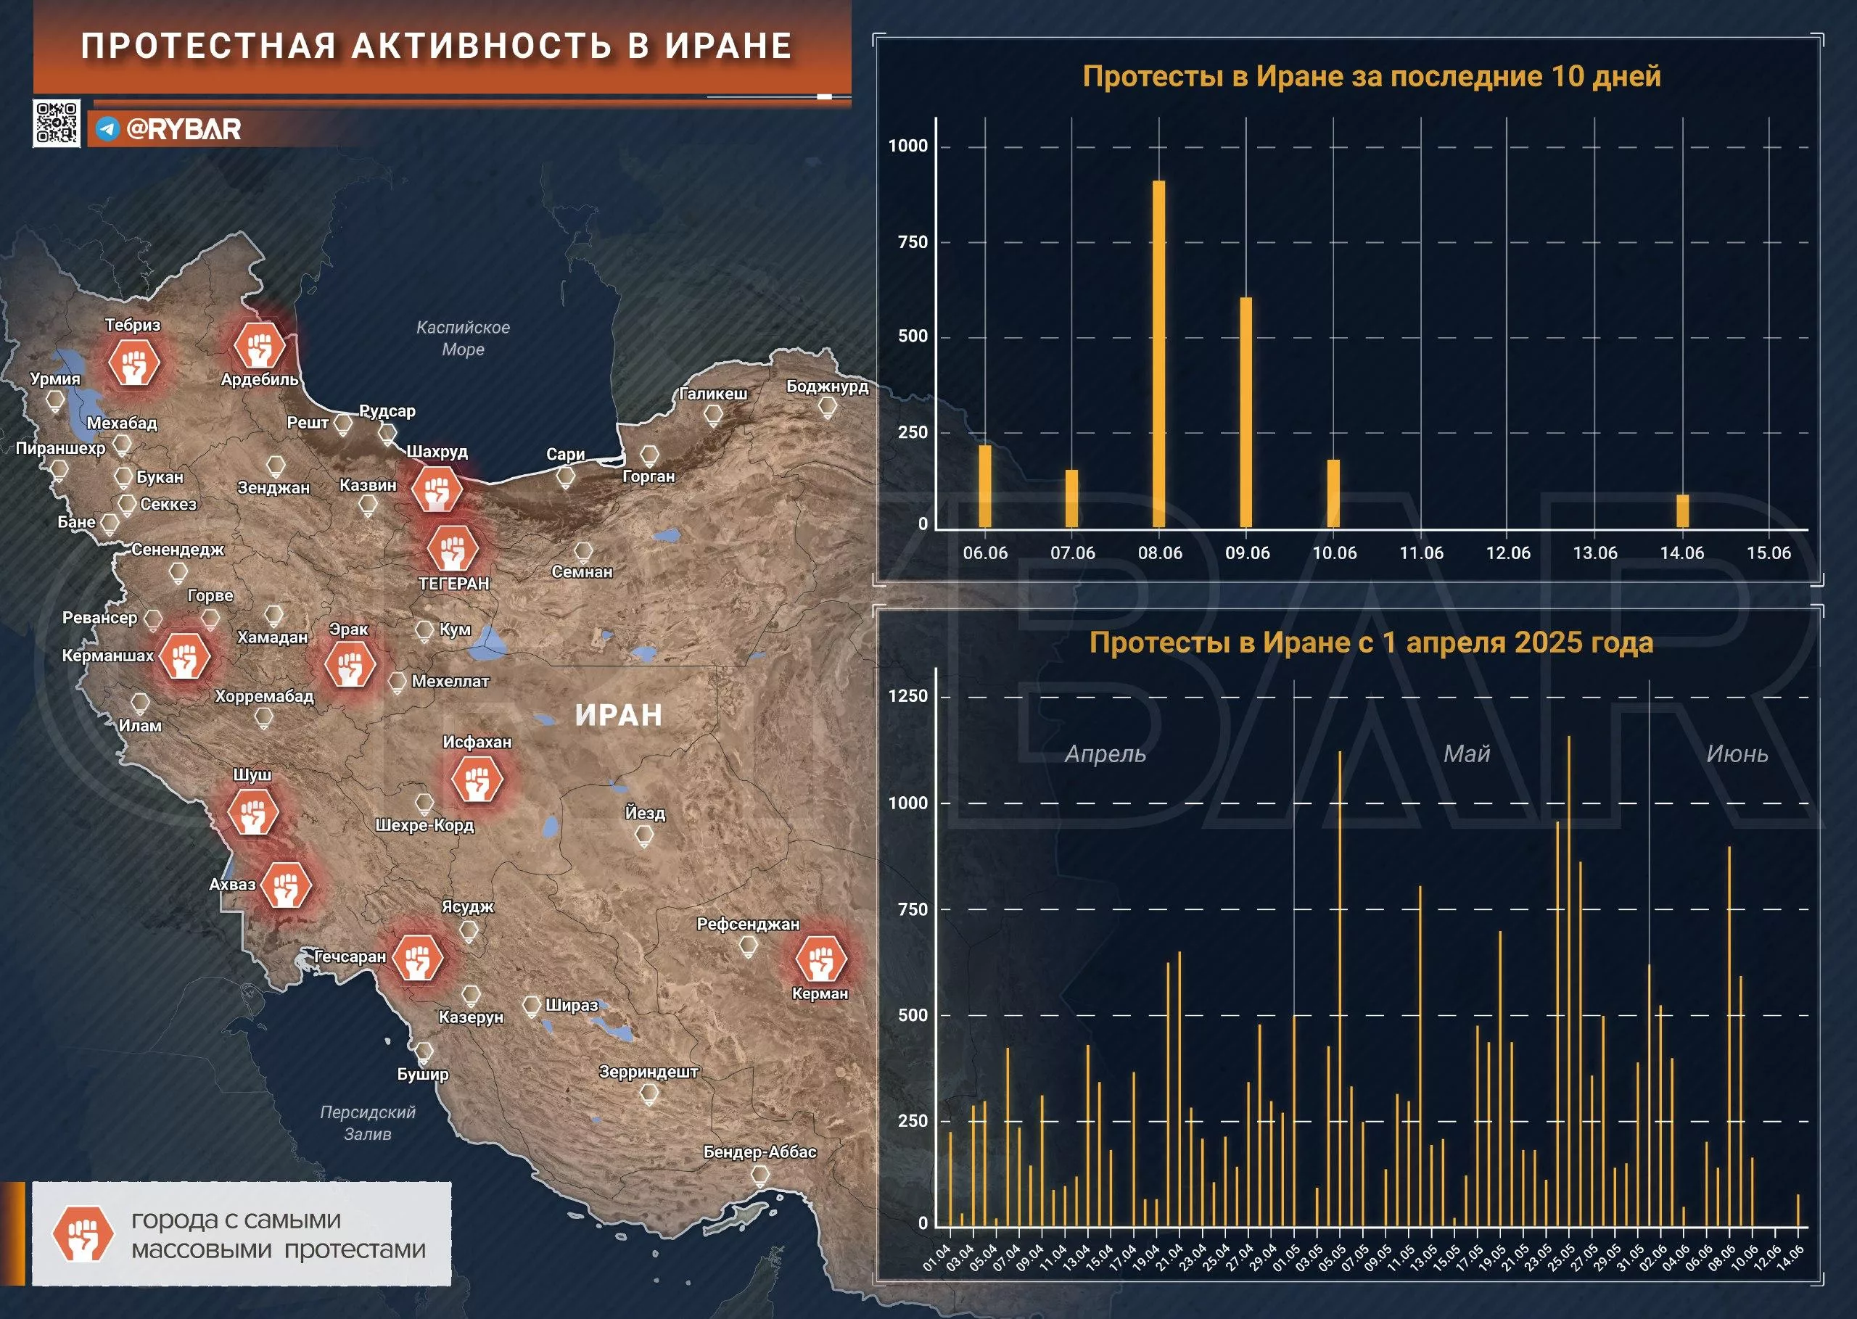Click the Kermanshah protest fist icon
This screenshot has height=1319, width=1857.
tap(184, 656)
